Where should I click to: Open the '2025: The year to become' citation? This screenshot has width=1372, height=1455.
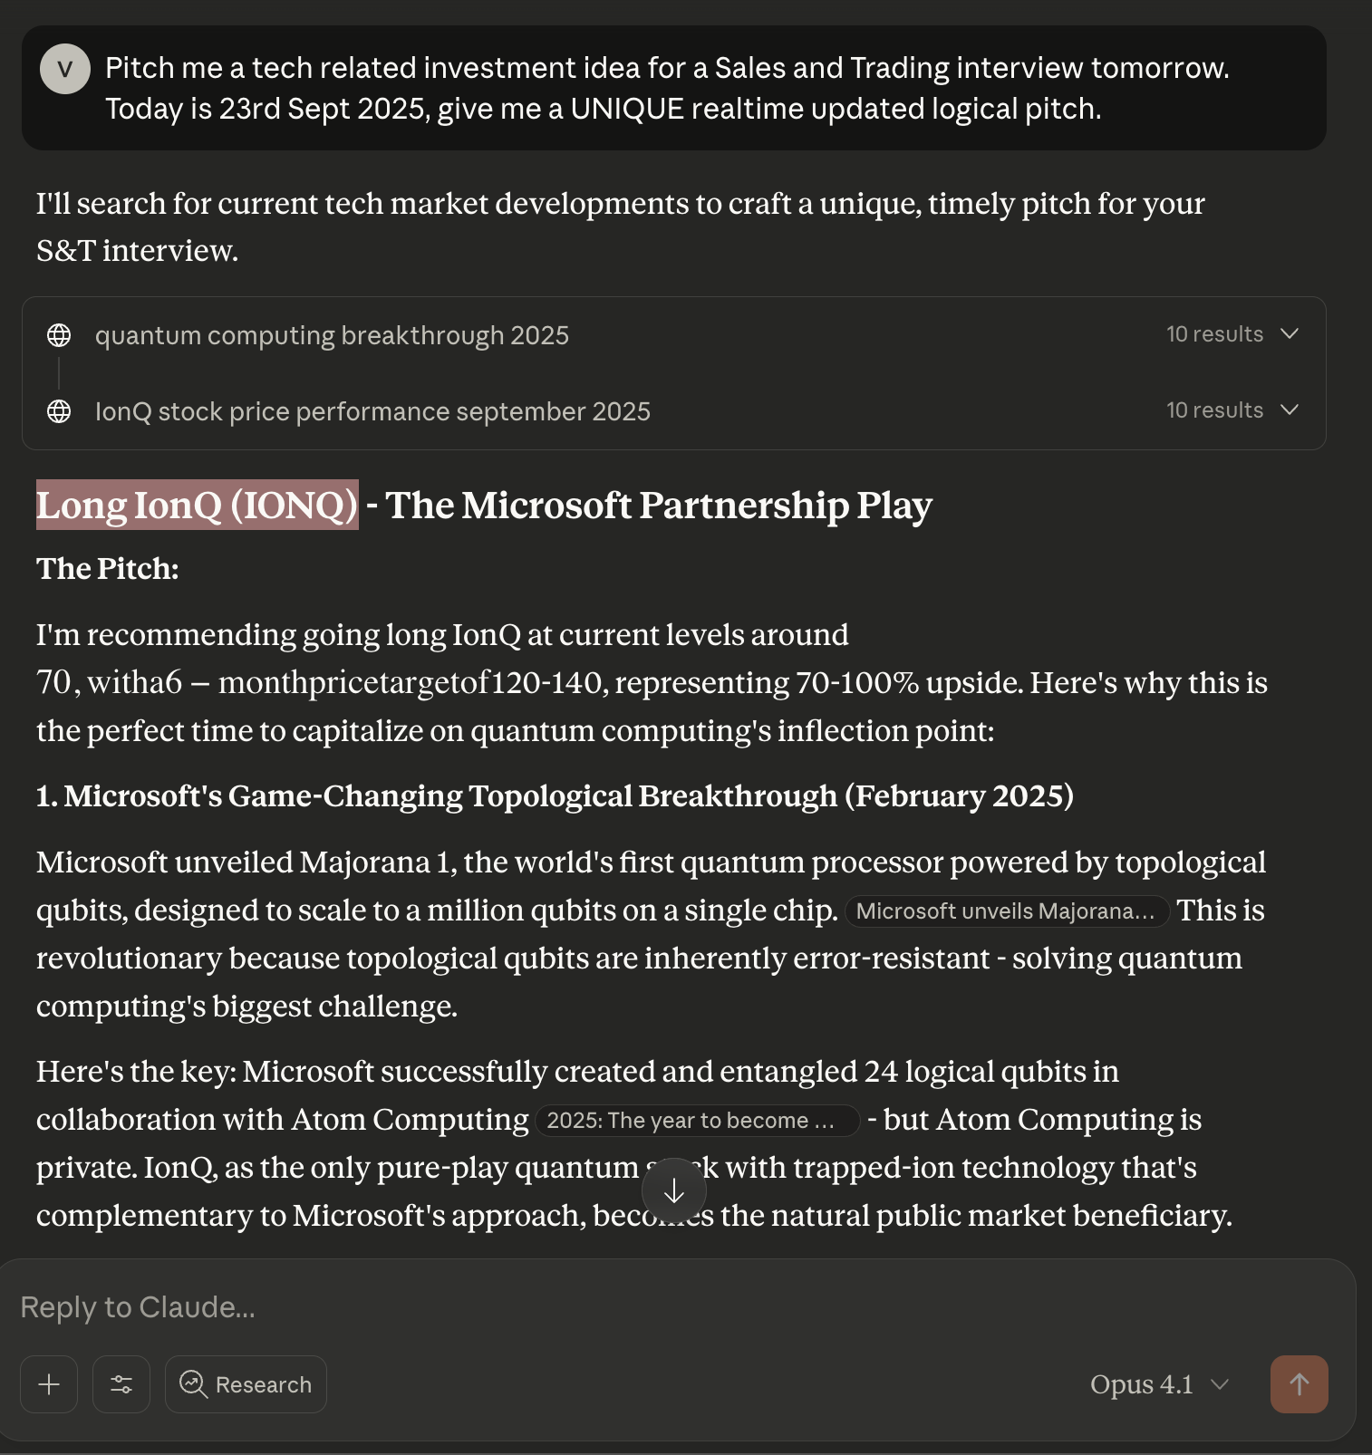click(696, 1121)
